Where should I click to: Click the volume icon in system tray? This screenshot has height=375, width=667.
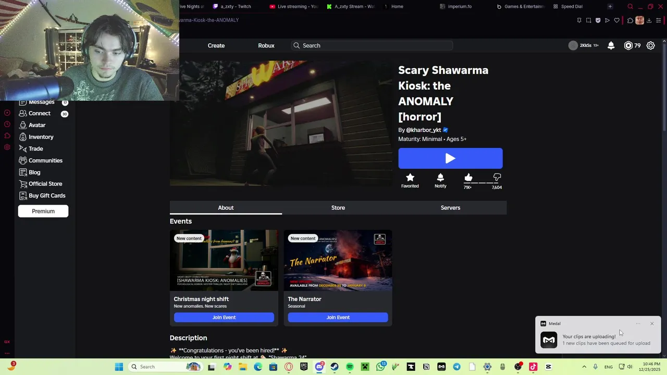[630, 367]
